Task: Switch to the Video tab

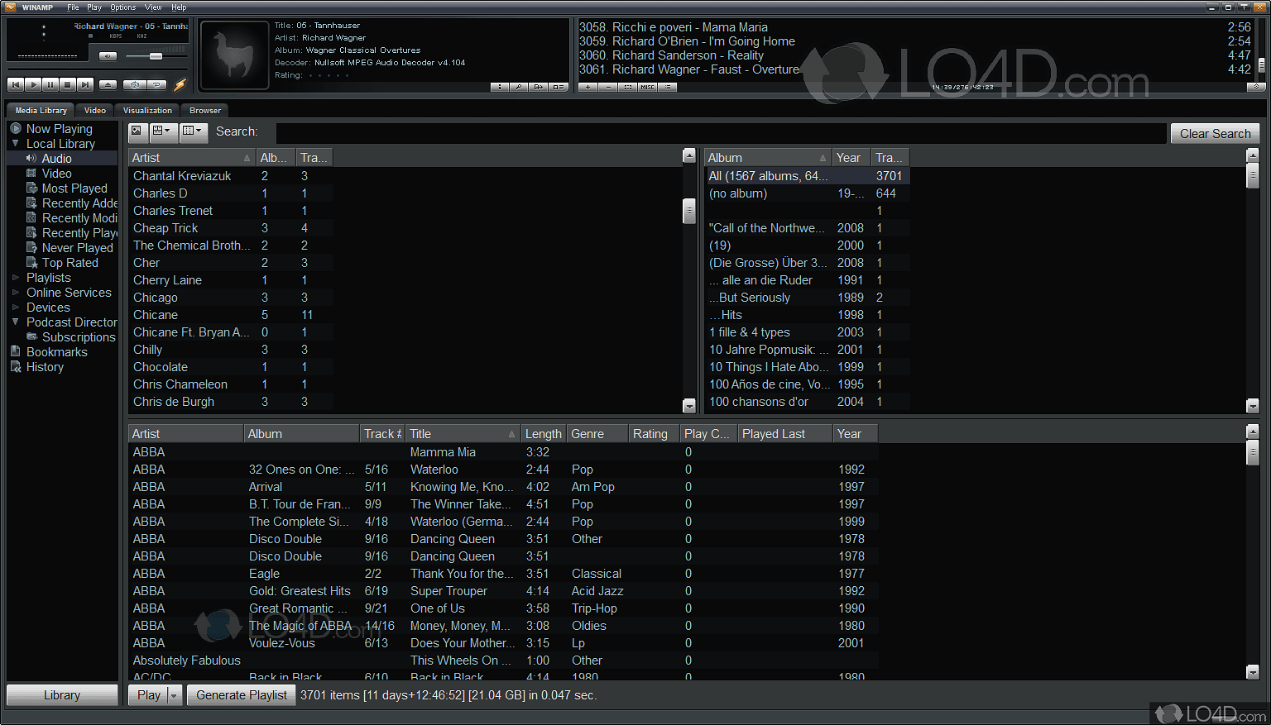Action: [95, 110]
